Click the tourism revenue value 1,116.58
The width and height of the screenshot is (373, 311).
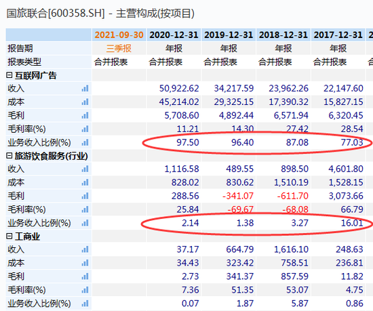click(182, 169)
